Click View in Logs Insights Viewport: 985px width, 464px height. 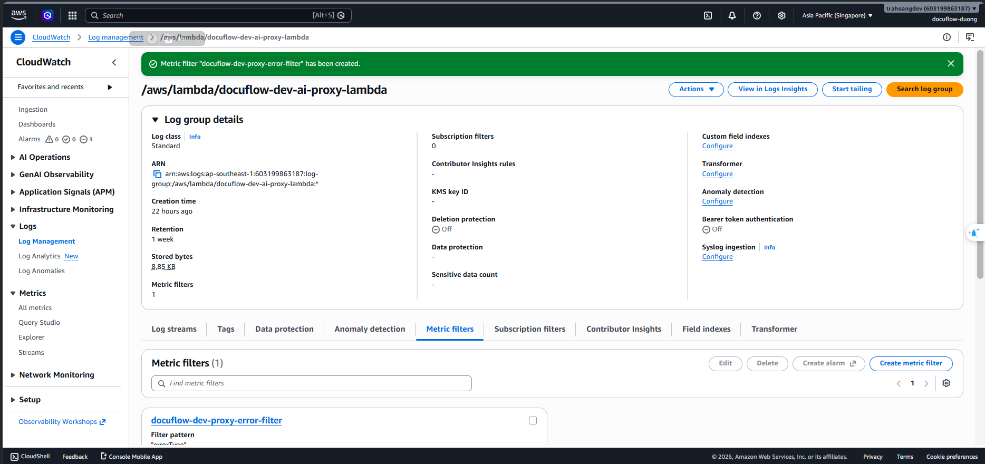tap(772, 89)
